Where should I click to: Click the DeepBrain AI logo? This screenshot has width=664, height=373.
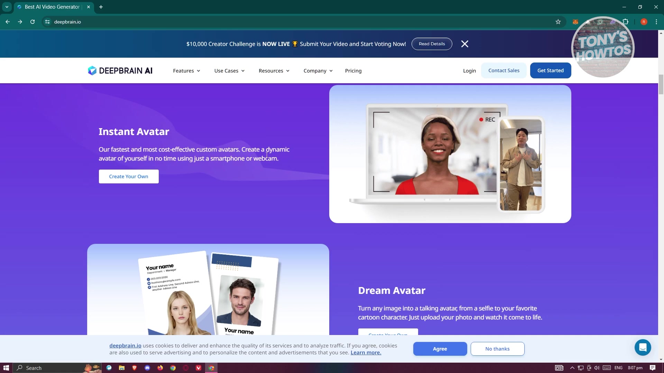click(x=120, y=70)
